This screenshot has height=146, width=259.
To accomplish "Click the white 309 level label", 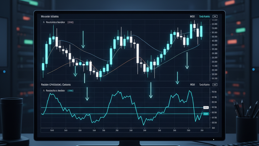I will tap(206, 108).
